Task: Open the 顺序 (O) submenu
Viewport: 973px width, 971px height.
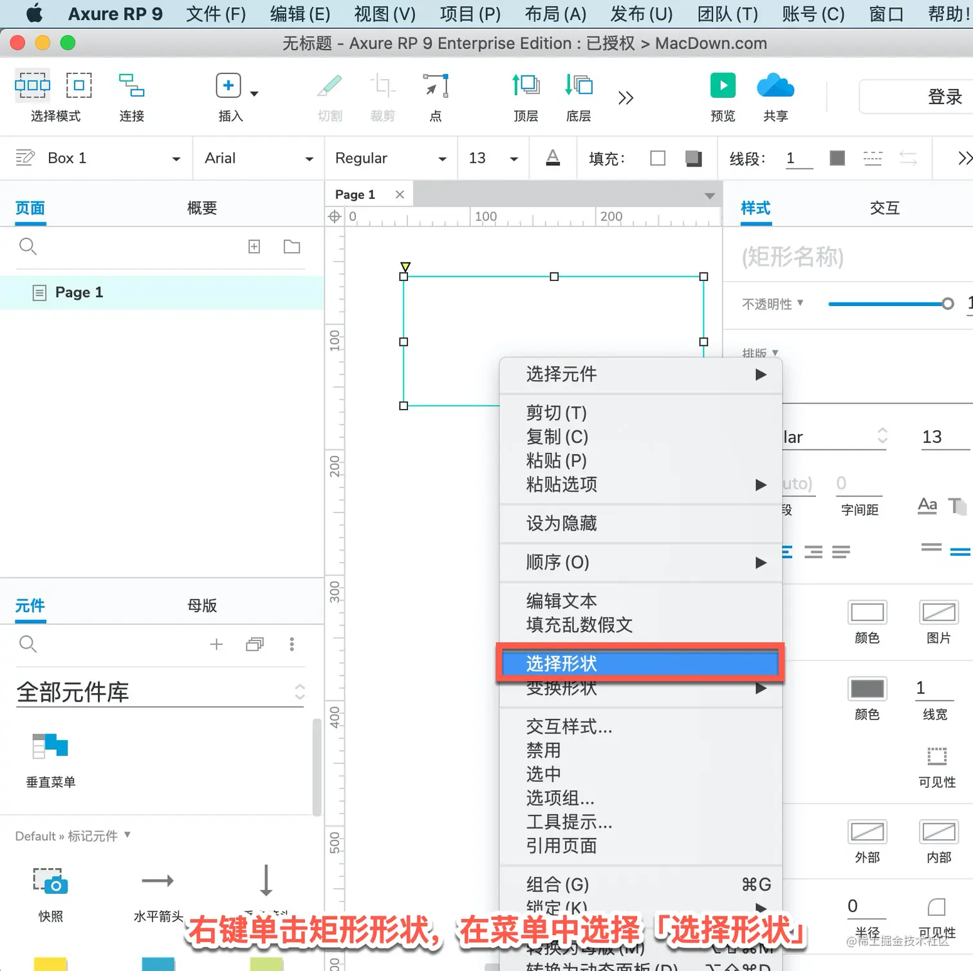Action: point(641,563)
